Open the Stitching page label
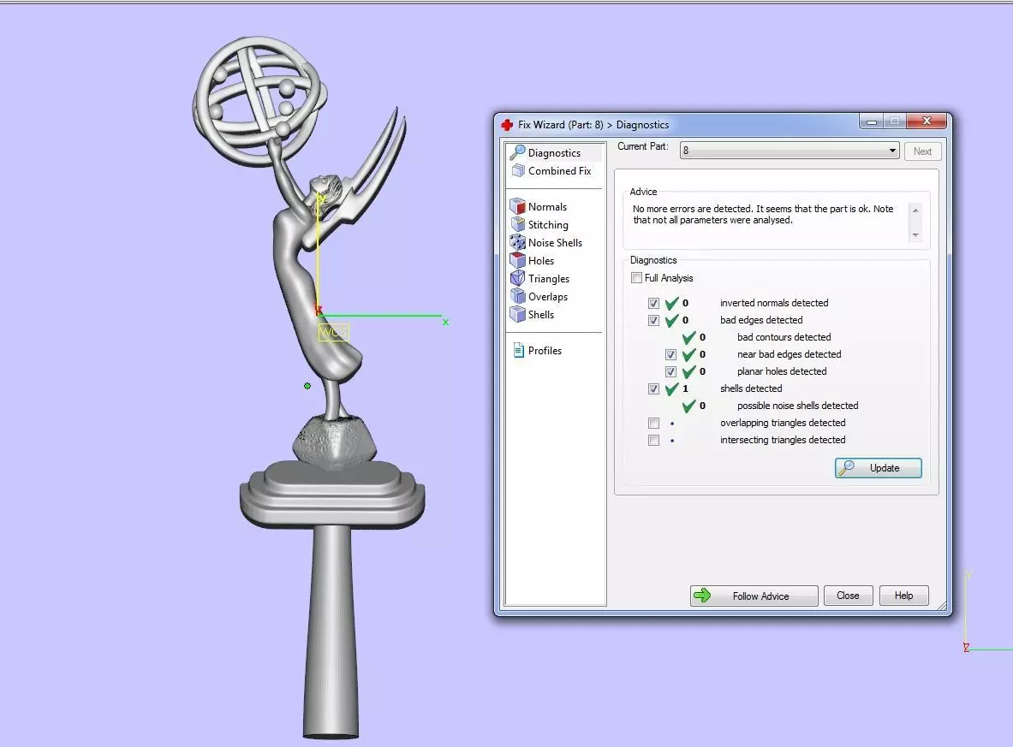 click(548, 225)
